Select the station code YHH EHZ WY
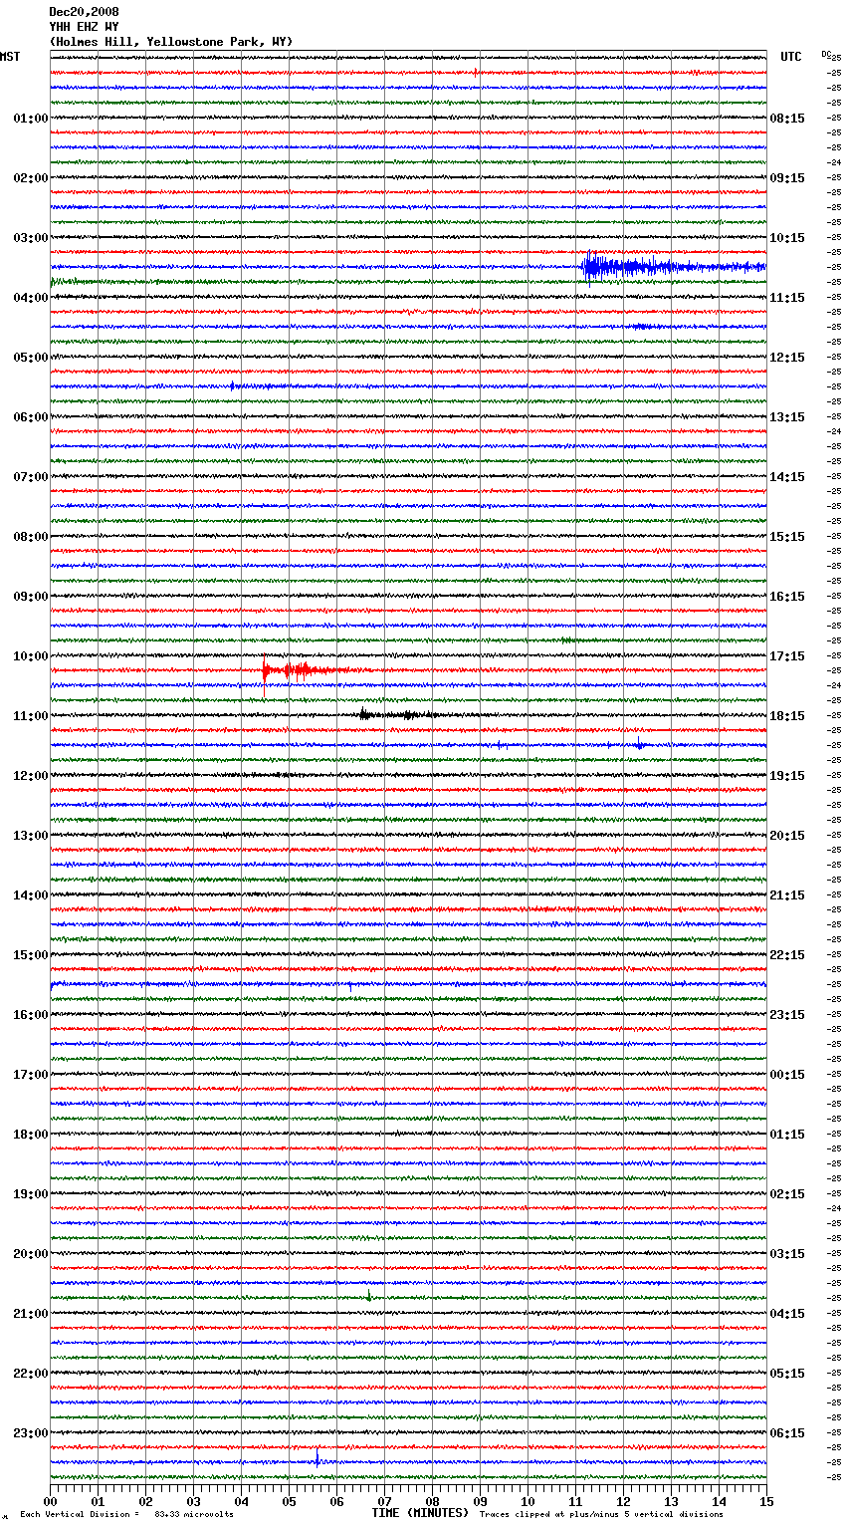The height and width of the screenshot is (1528, 846). coord(84,27)
